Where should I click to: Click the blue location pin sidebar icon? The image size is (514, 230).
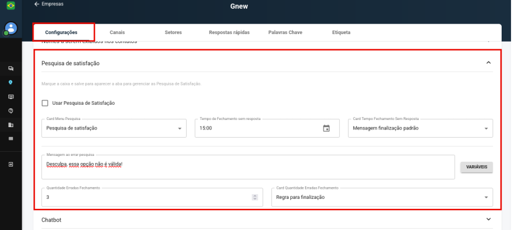pyautogui.click(x=11, y=82)
